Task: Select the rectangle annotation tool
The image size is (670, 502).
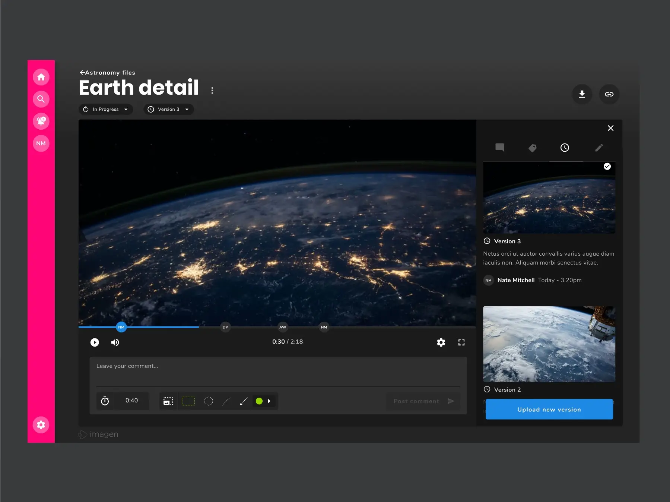Action: pos(188,401)
